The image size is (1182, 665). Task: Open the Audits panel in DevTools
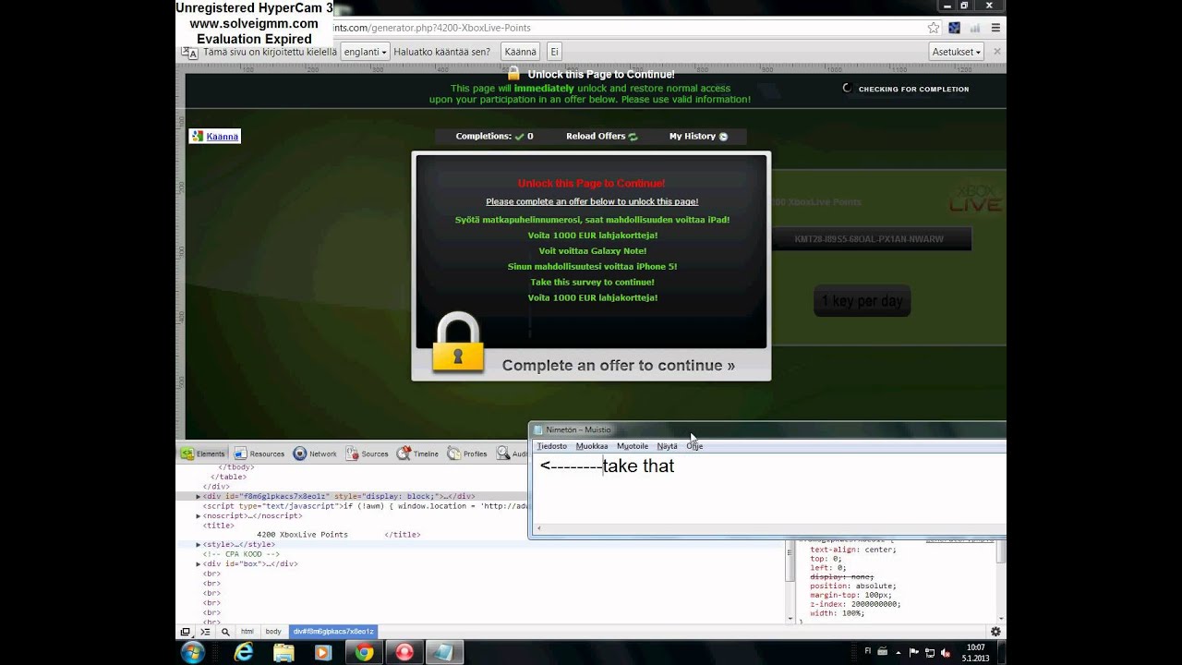(x=512, y=453)
